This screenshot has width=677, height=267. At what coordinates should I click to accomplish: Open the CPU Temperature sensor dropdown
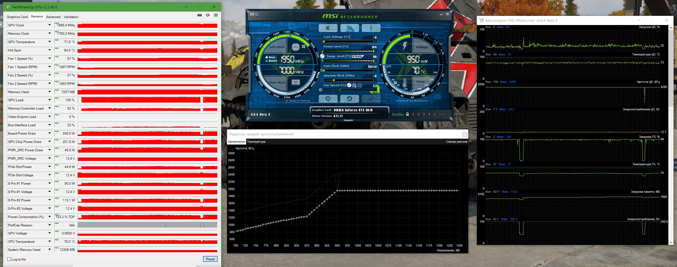tap(49, 241)
